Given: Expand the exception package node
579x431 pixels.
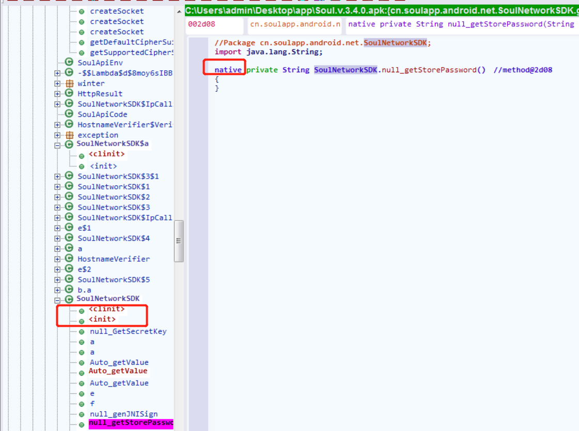Looking at the screenshot, I should pyautogui.click(x=57, y=135).
